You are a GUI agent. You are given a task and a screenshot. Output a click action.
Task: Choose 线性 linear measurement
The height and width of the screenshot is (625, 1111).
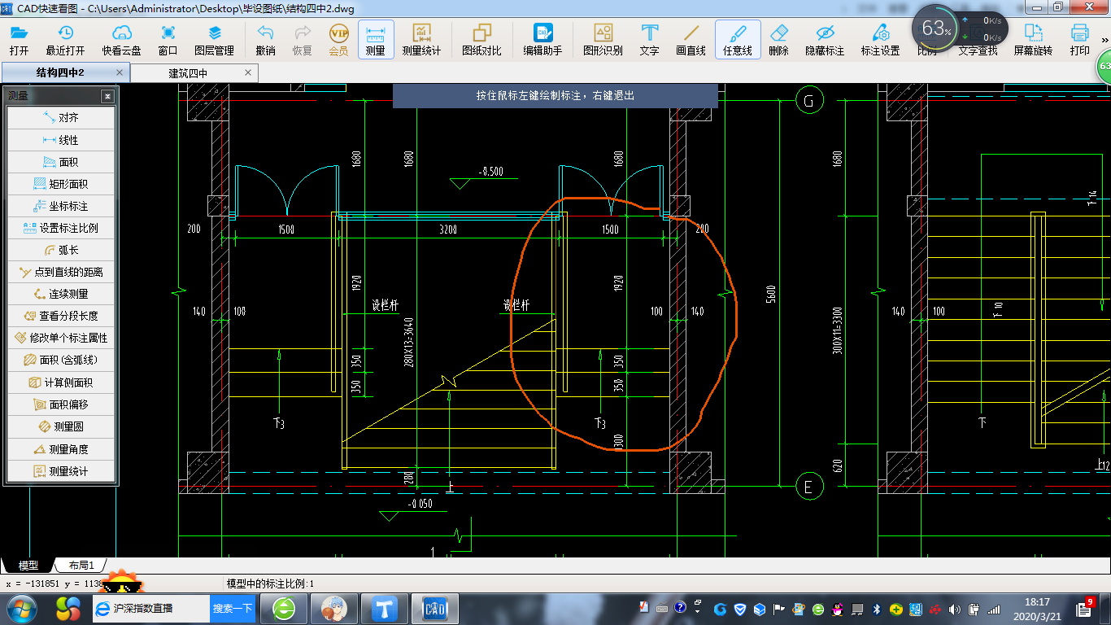point(61,140)
